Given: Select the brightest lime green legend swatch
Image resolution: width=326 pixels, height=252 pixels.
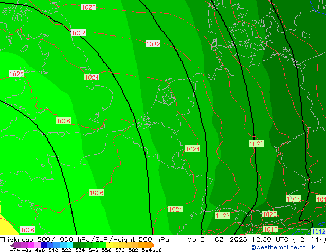Looking at the screenshot, I should point(102,245).
